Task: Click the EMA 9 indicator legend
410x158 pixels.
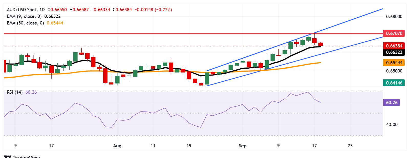Action: [34, 16]
